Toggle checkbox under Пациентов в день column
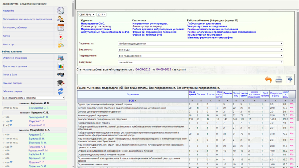 pyautogui.click(x=276, y=100)
